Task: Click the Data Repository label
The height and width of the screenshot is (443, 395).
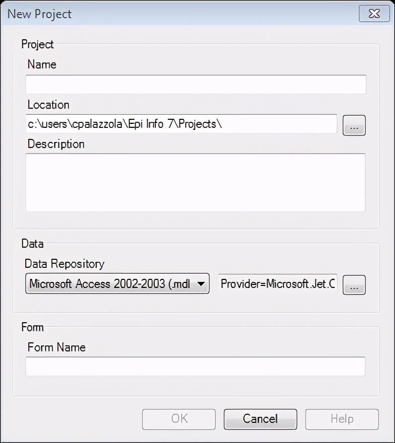Action: (x=64, y=264)
